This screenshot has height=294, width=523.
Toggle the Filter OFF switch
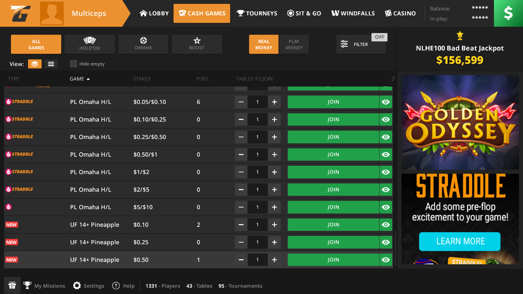(x=379, y=37)
